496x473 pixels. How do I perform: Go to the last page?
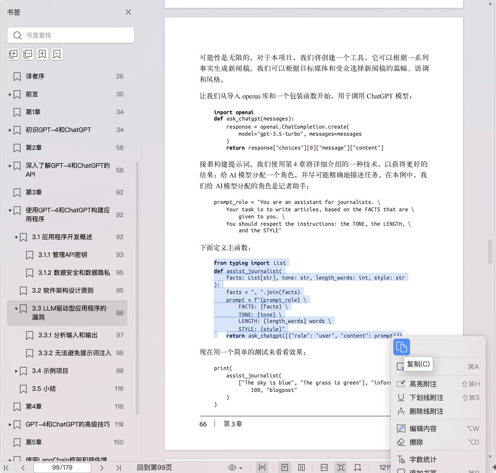tap(118, 467)
